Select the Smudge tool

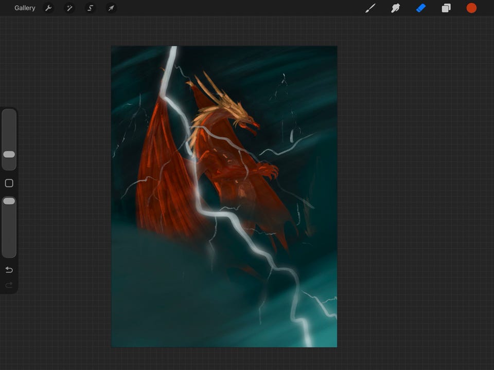coord(396,8)
